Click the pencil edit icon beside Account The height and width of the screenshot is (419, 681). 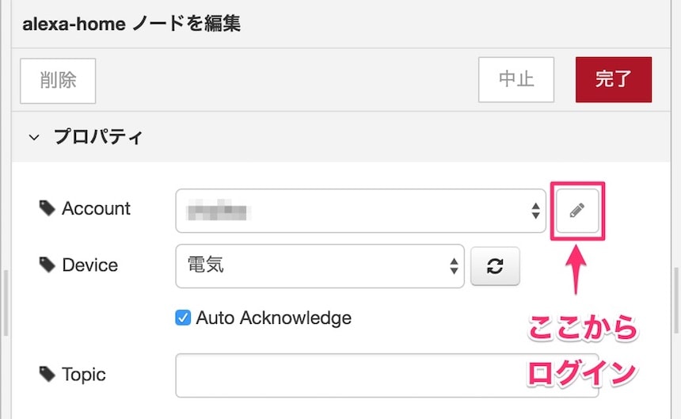tap(578, 210)
